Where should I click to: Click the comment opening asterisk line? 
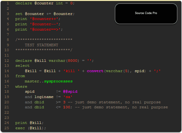[44, 40]
